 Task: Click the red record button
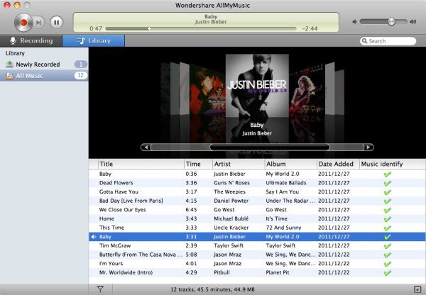23,22
